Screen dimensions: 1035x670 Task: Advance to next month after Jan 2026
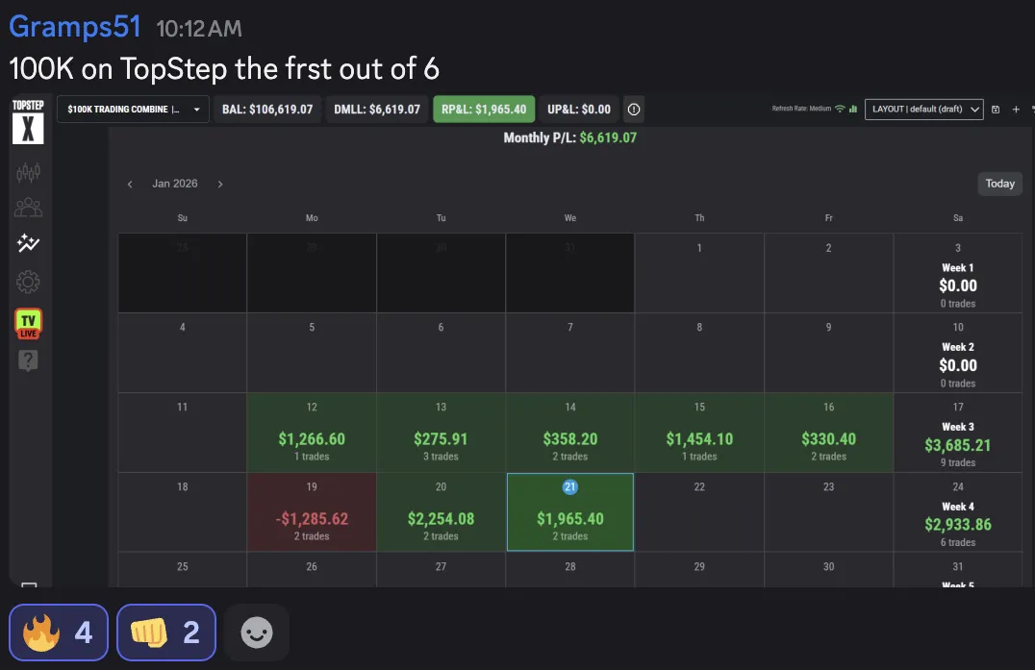220,184
